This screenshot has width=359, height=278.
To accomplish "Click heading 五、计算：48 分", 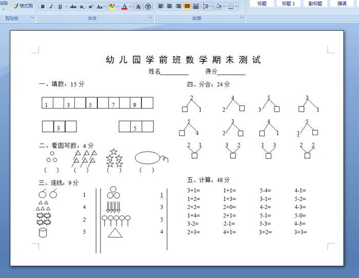I will coord(208,180).
